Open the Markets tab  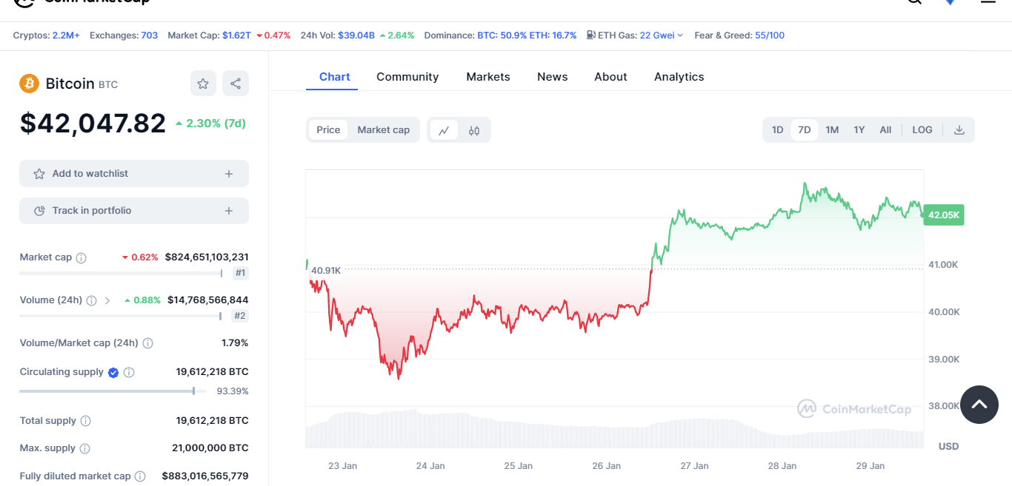pos(488,77)
